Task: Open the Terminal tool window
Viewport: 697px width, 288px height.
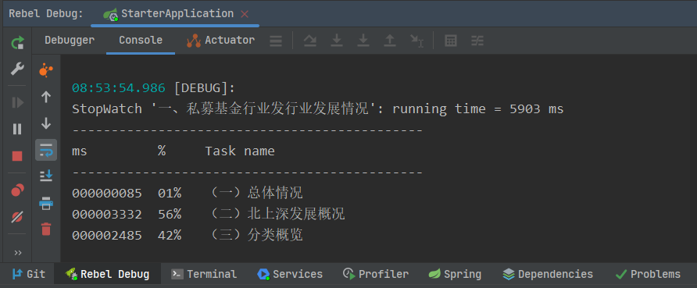Action: coord(204,274)
